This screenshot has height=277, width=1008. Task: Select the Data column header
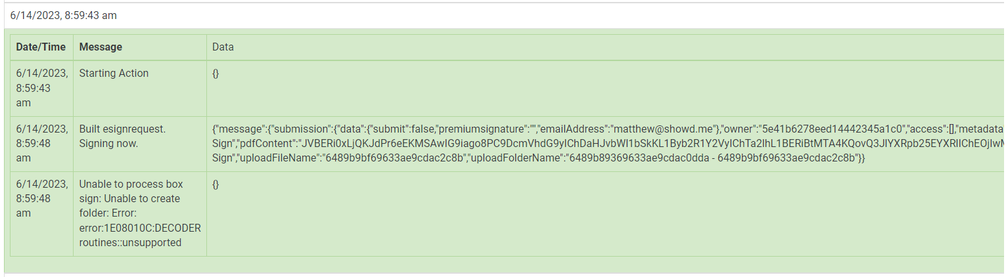coord(223,47)
